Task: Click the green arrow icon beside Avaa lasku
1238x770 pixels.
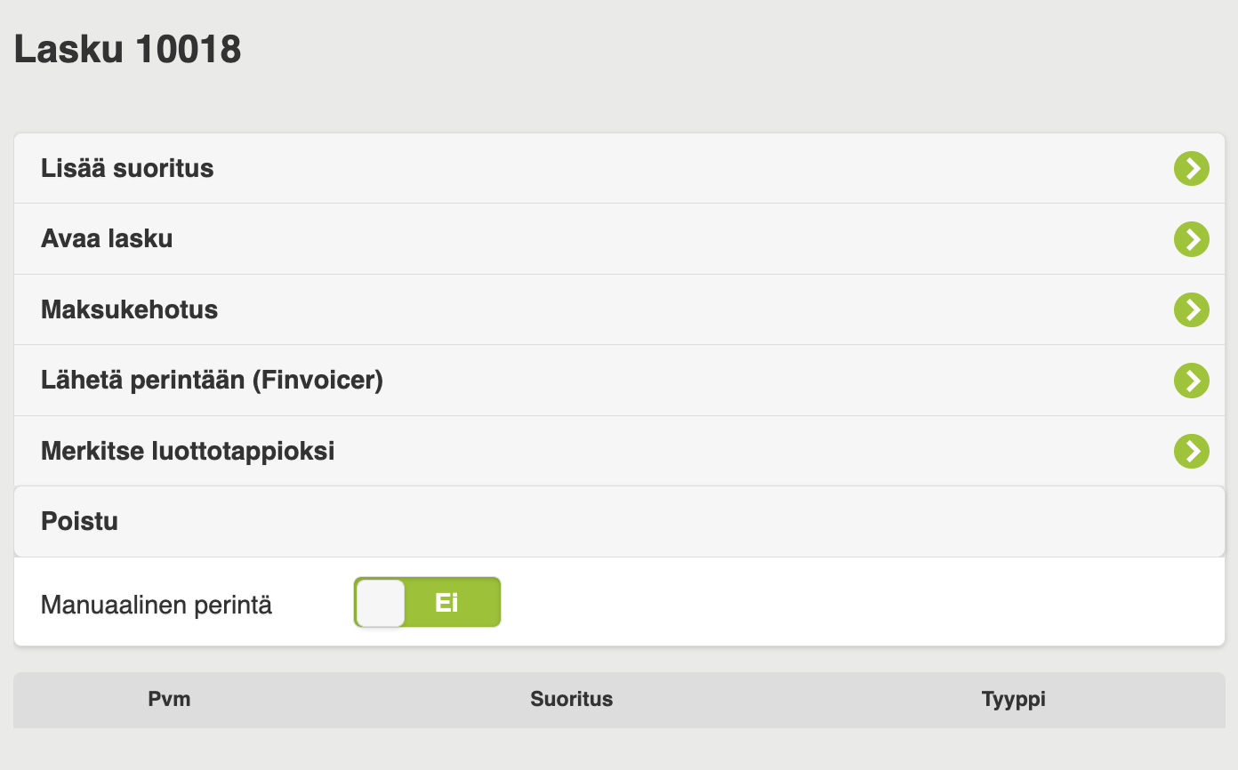Action: click(1191, 239)
